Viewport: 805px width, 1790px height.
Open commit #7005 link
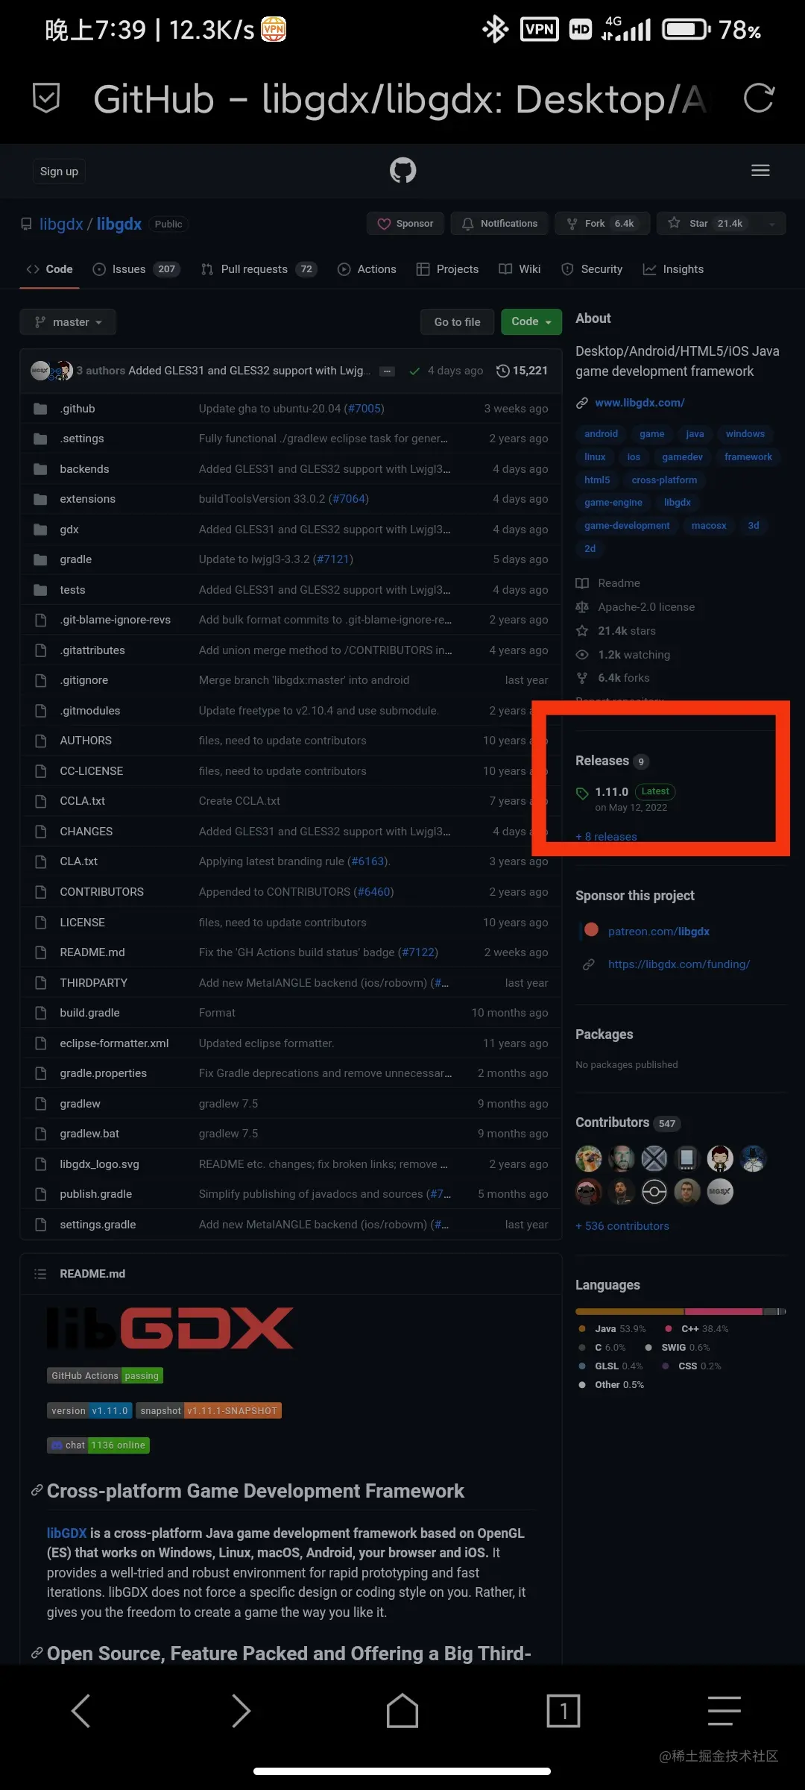[x=364, y=409]
